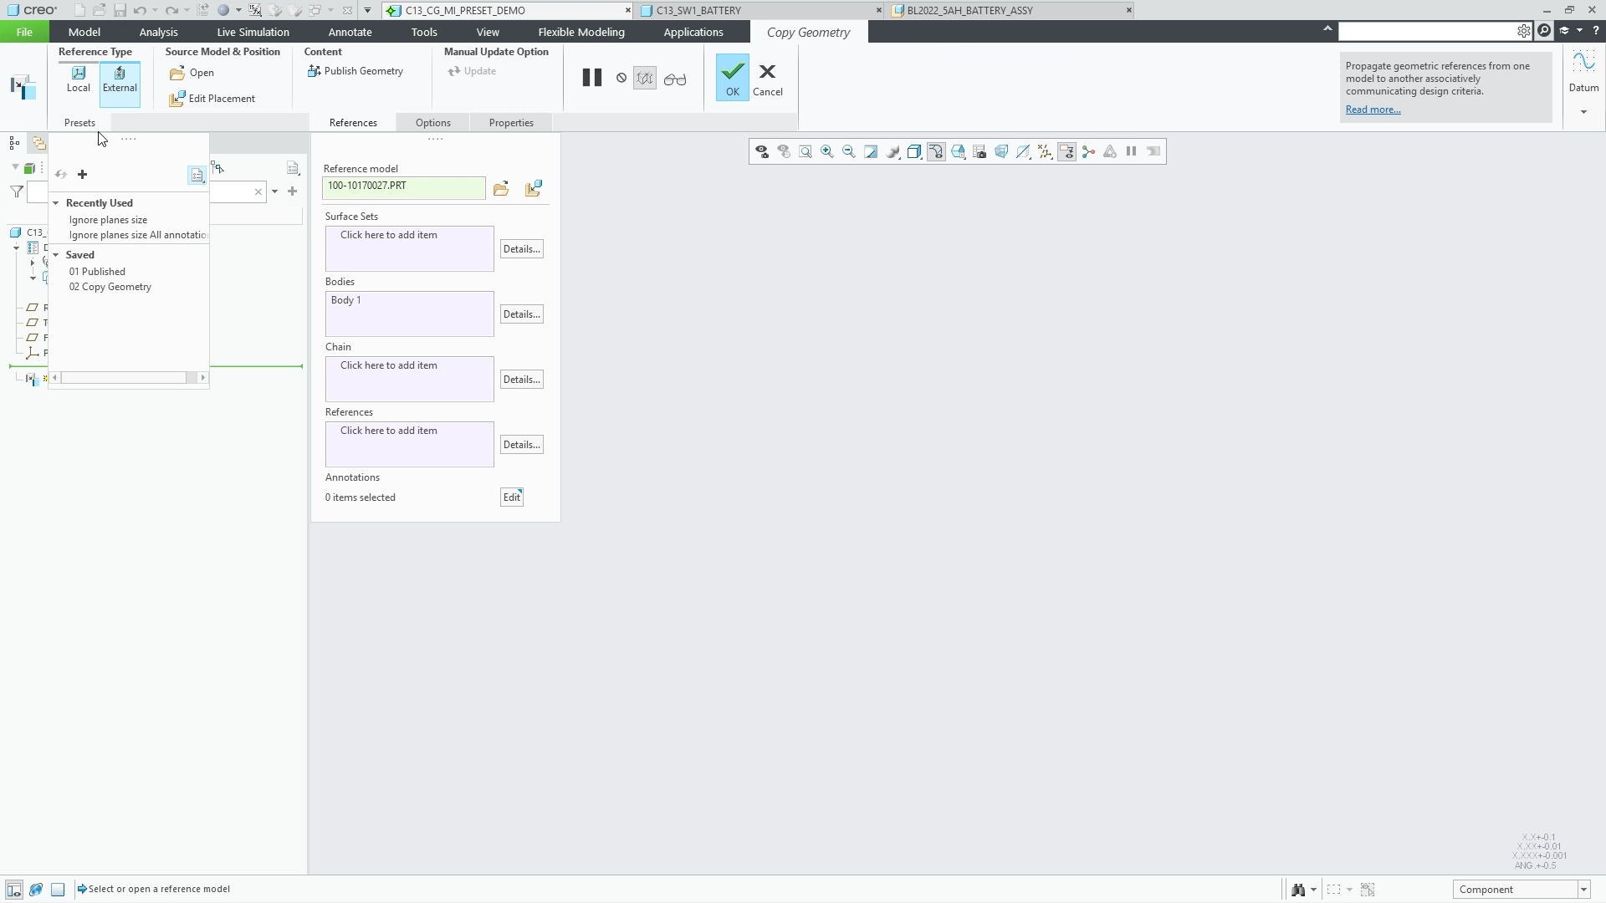The image size is (1606, 903).
Task: Click the presets panel left scroll arrow
Action: [x=55, y=378]
